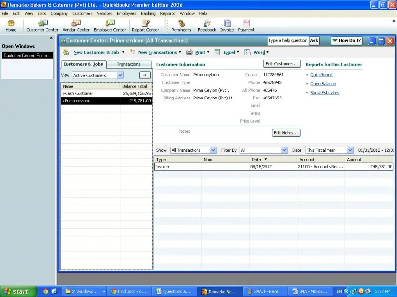Open the Show Estimates link

click(x=325, y=93)
